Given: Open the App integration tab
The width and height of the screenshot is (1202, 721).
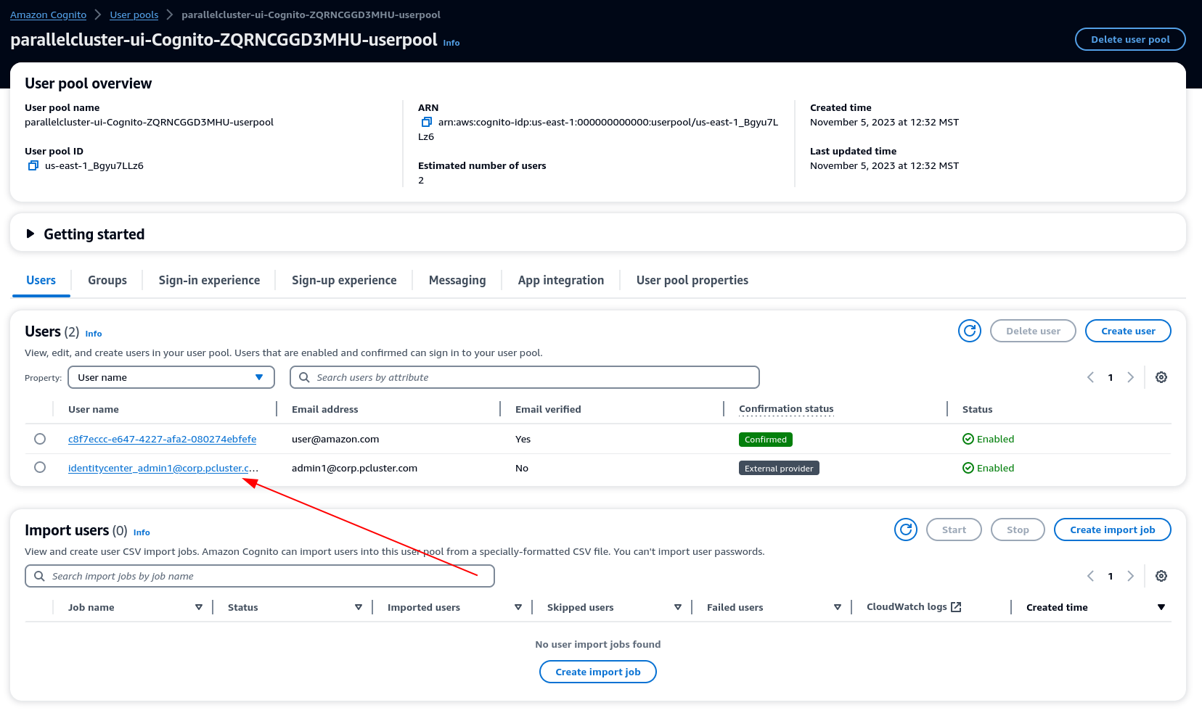Looking at the screenshot, I should click(560, 280).
